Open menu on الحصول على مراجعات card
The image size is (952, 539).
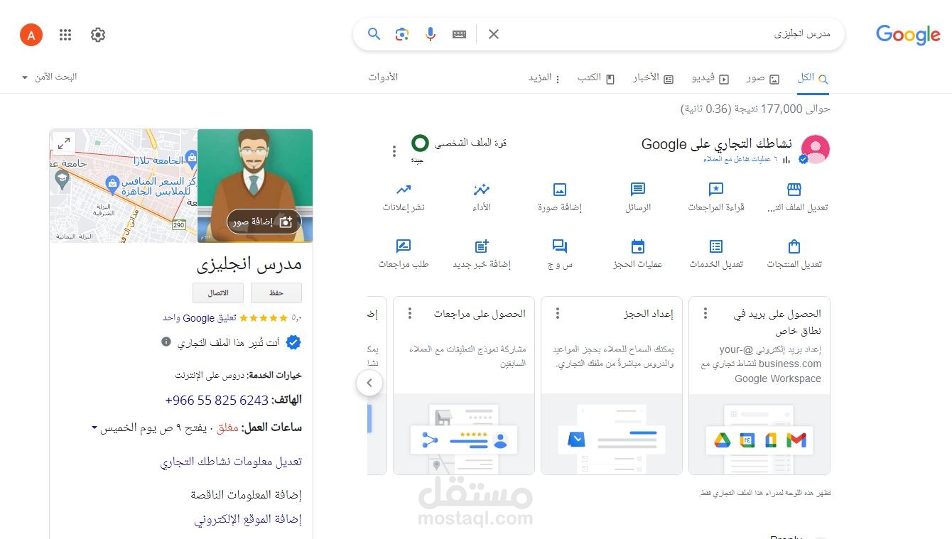coord(409,313)
